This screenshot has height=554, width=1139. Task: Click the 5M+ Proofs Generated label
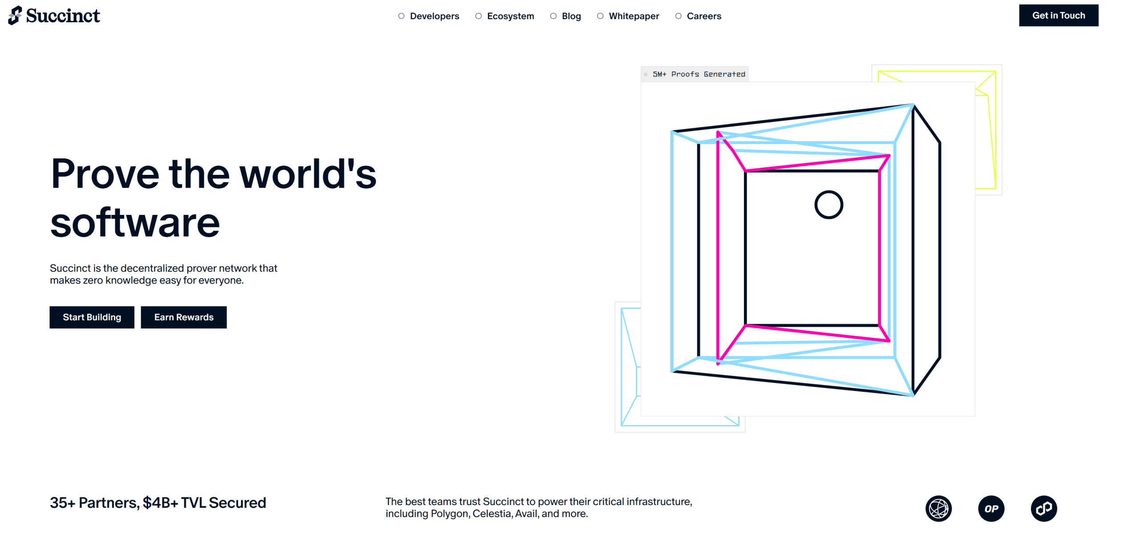[x=694, y=74]
